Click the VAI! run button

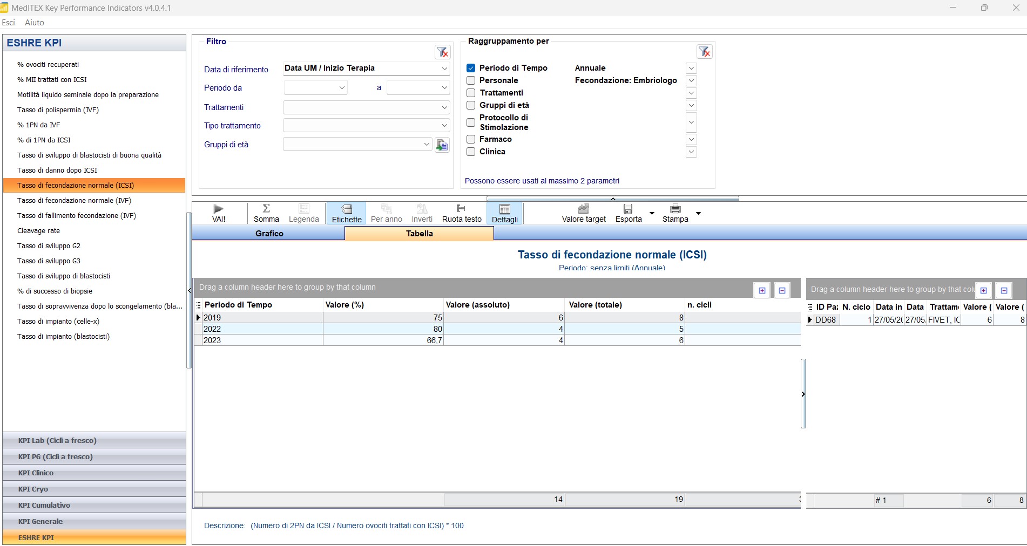pos(219,213)
